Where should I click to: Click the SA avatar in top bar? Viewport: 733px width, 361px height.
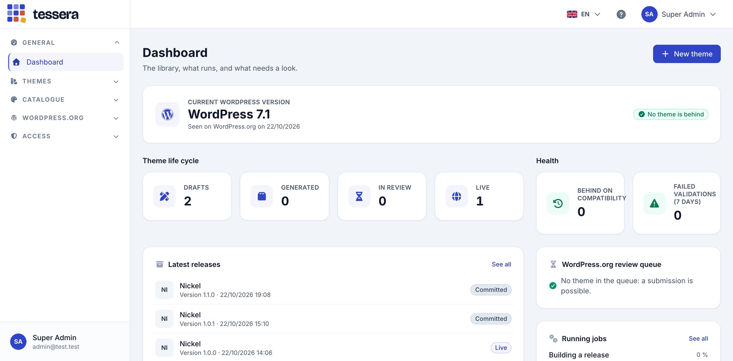point(649,14)
